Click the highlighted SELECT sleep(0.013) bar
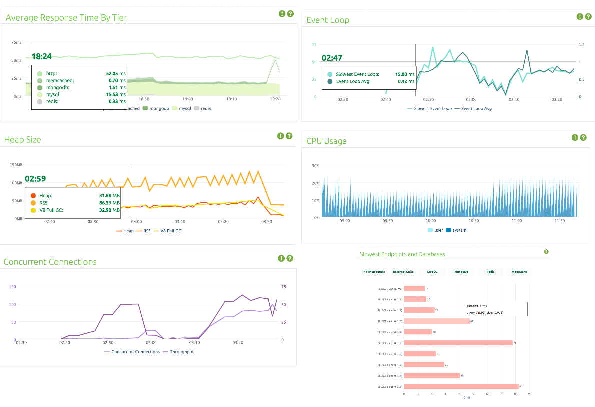 (x=437, y=321)
